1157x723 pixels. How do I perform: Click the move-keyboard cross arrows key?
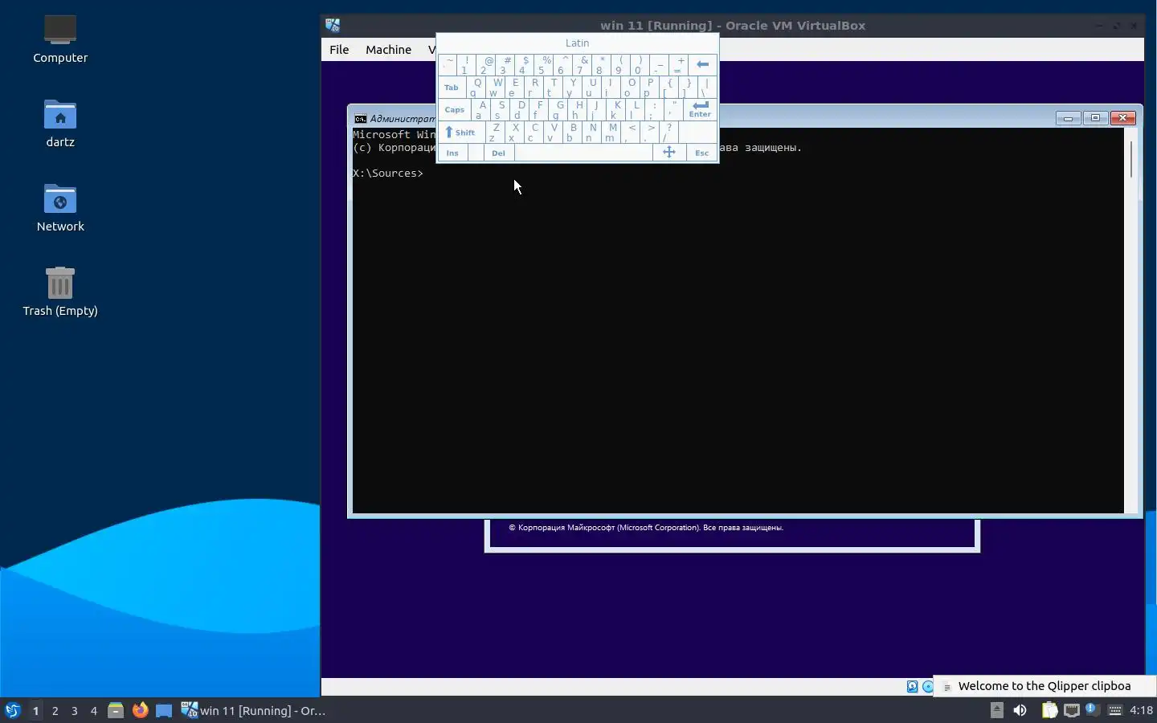tap(668, 153)
